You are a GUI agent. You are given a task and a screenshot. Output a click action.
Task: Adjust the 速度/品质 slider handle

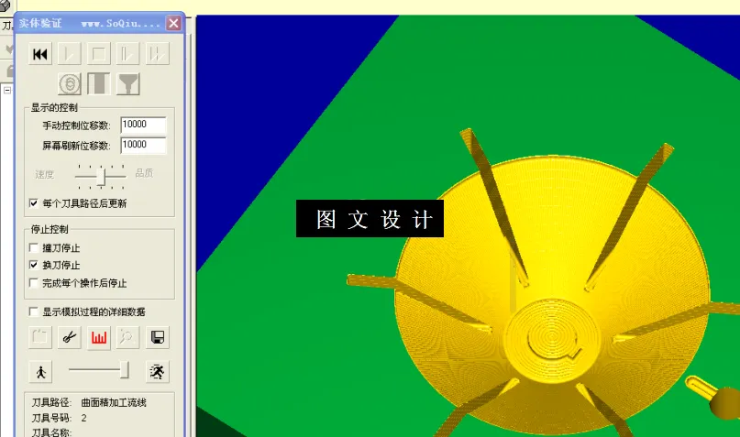click(101, 177)
